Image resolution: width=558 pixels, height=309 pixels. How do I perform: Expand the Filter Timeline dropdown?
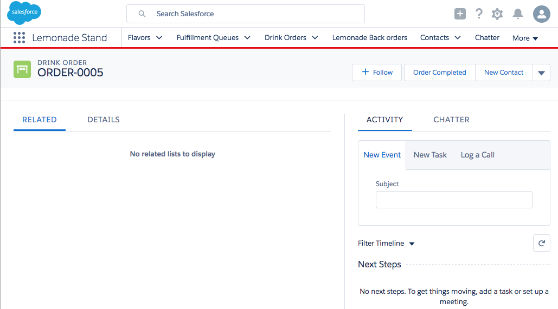[x=412, y=244]
